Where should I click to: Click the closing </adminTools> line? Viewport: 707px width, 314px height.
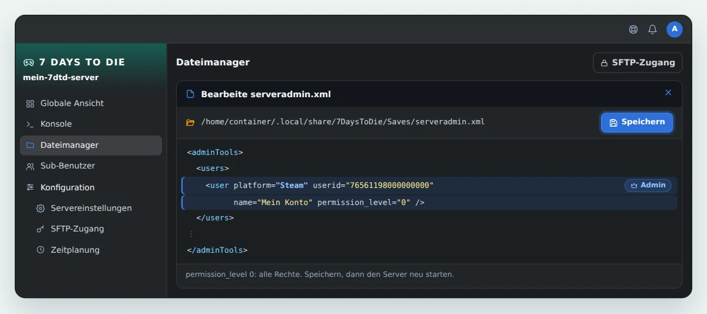click(x=217, y=250)
